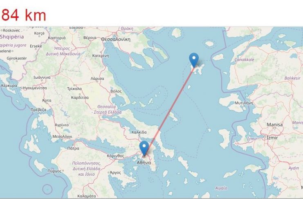The width and height of the screenshot is (303, 199).
Task: Click the Κόρινθος city label
Action: [x=115, y=156]
